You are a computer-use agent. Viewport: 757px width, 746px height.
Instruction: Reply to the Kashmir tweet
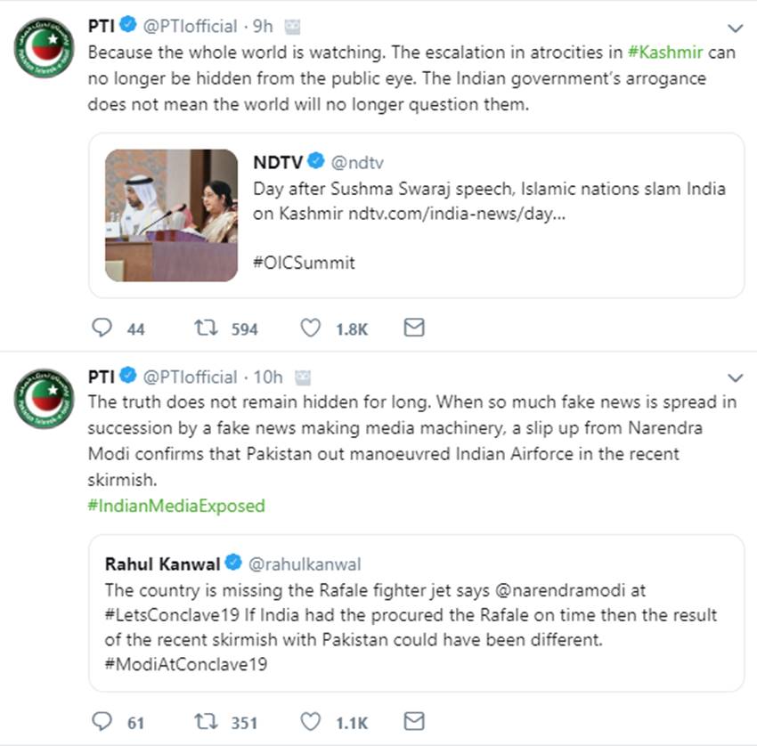tap(103, 328)
